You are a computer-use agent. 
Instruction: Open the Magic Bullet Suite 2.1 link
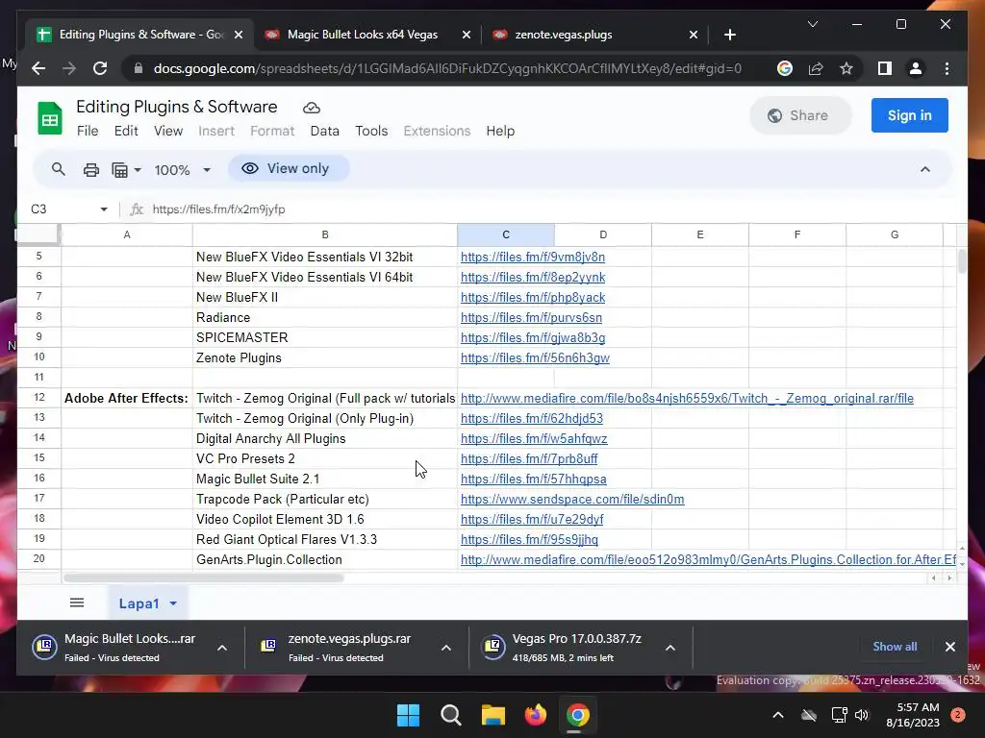point(533,479)
